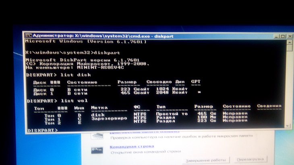Close the cmd.exe diskpart window
294x165 pixels.
(x=289, y=37)
